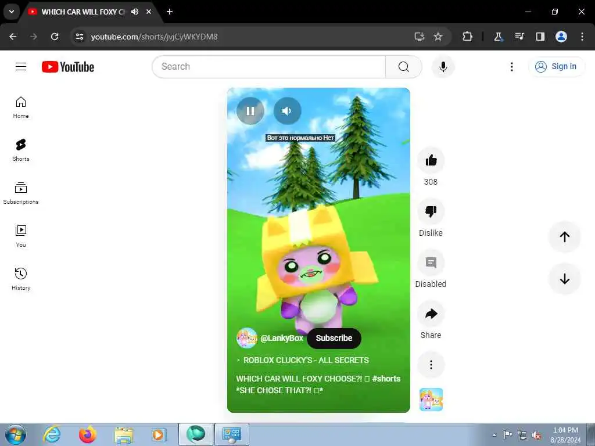The image size is (595, 446).
Task: Search with your voice microphone
Action: tap(443, 67)
